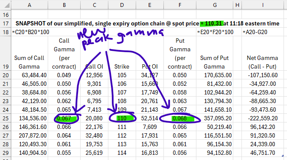Select column G header
Screen dimensions: 287x160
click(x=215, y=5)
